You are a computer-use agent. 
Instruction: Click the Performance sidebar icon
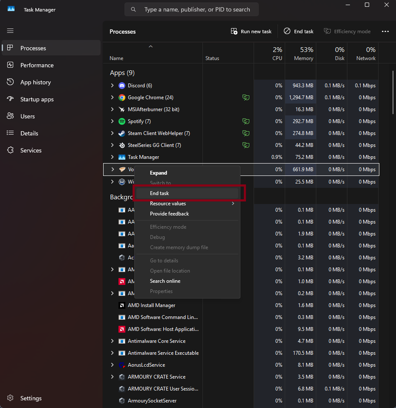(10, 65)
